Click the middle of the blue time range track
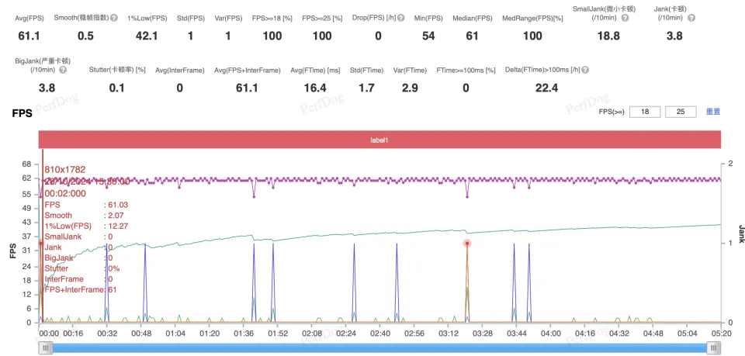The width and height of the screenshot is (745, 356). 379,348
